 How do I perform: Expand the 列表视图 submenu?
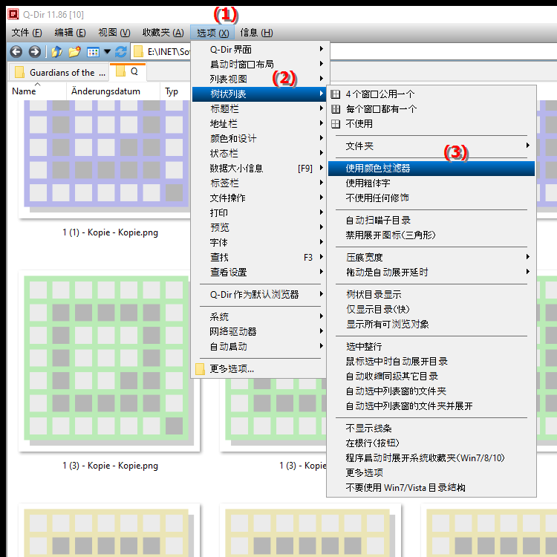pyautogui.click(x=259, y=79)
